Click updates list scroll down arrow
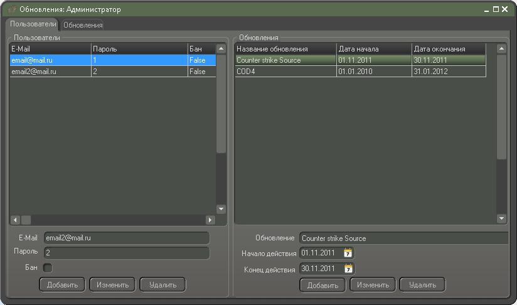The width and height of the screenshot is (517, 305). click(x=501, y=218)
